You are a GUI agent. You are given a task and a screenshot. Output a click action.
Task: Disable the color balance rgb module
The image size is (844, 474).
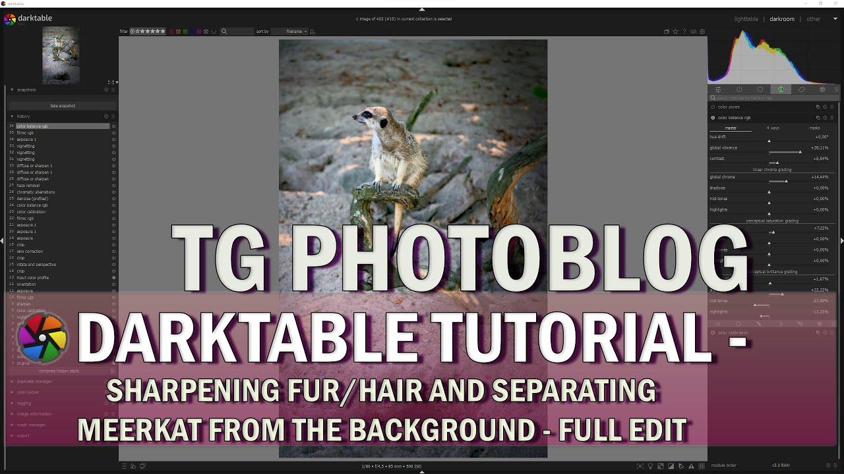[x=713, y=118]
